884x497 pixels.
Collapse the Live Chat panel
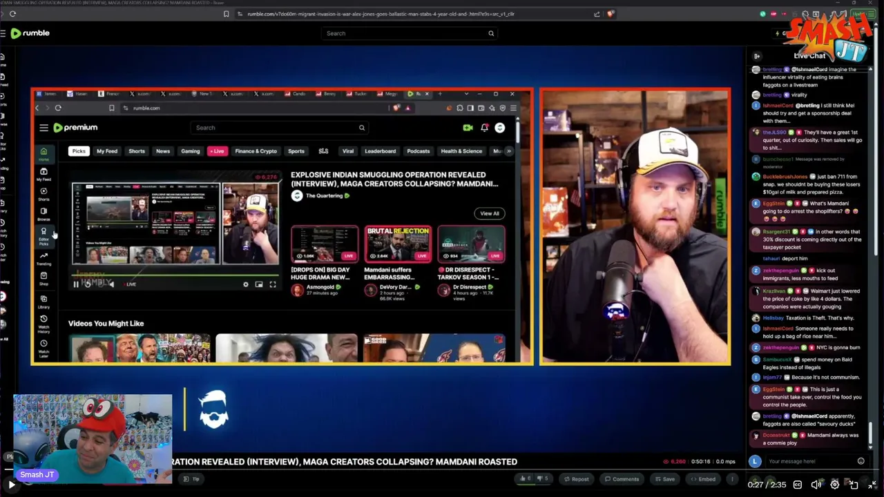click(x=756, y=56)
